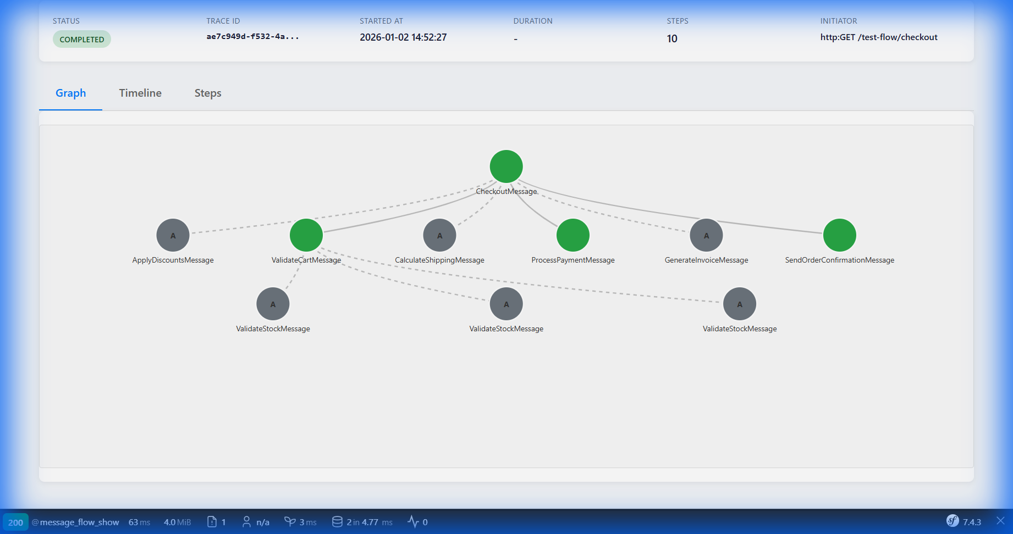Image resolution: width=1013 pixels, height=534 pixels.
Task: Select the green ValidateCartMessage node
Action: tap(306, 235)
